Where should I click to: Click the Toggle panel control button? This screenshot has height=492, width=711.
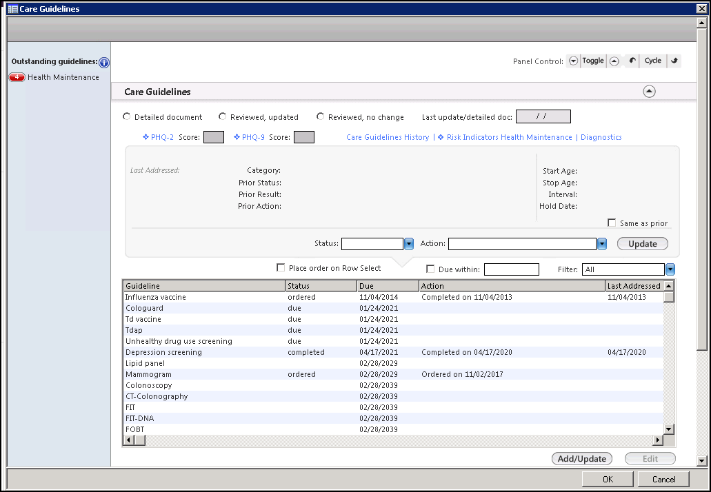pyautogui.click(x=593, y=61)
